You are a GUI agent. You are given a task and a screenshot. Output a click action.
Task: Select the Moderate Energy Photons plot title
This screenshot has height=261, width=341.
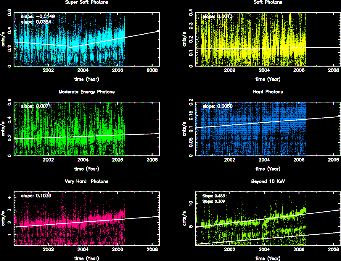coord(86,92)
